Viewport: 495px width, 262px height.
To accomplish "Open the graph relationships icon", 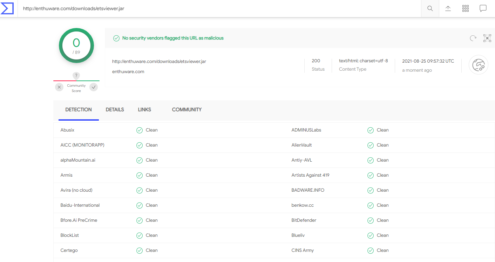I will pyautogui.click(x=487, y=38).
